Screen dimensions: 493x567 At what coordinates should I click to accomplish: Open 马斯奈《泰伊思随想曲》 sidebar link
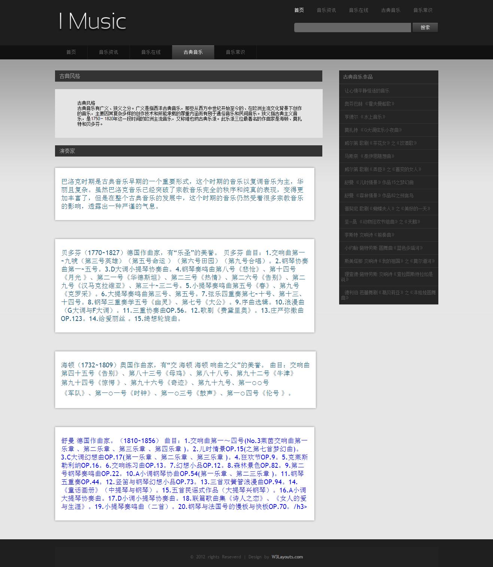pyautogui.click(x=369, y=156)
